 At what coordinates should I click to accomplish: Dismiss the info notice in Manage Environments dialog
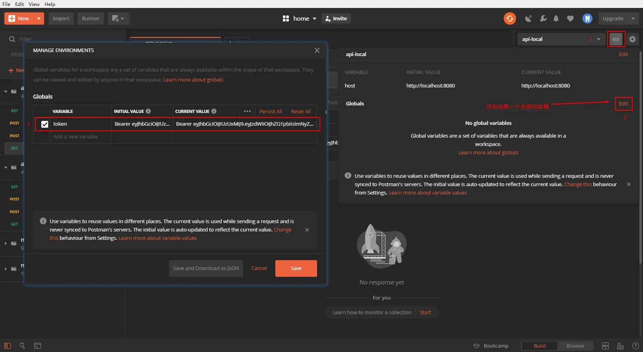[307, 230]
